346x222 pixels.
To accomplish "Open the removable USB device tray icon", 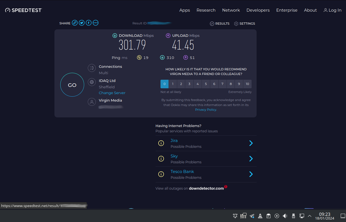I will point(293,216).
